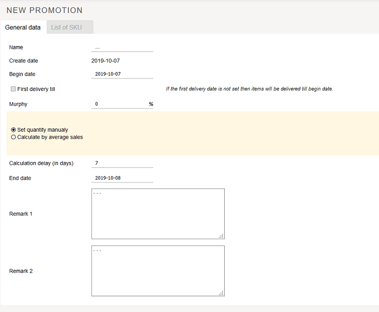The image size is (379, 312).
Task: Click the Calculation delay (in days) label
Action: point(41,163)
